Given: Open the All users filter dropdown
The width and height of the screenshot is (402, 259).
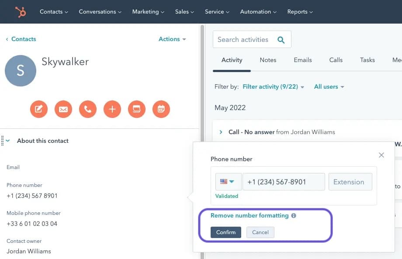Looking at the screenshot, I should click(x=329, y=87).
